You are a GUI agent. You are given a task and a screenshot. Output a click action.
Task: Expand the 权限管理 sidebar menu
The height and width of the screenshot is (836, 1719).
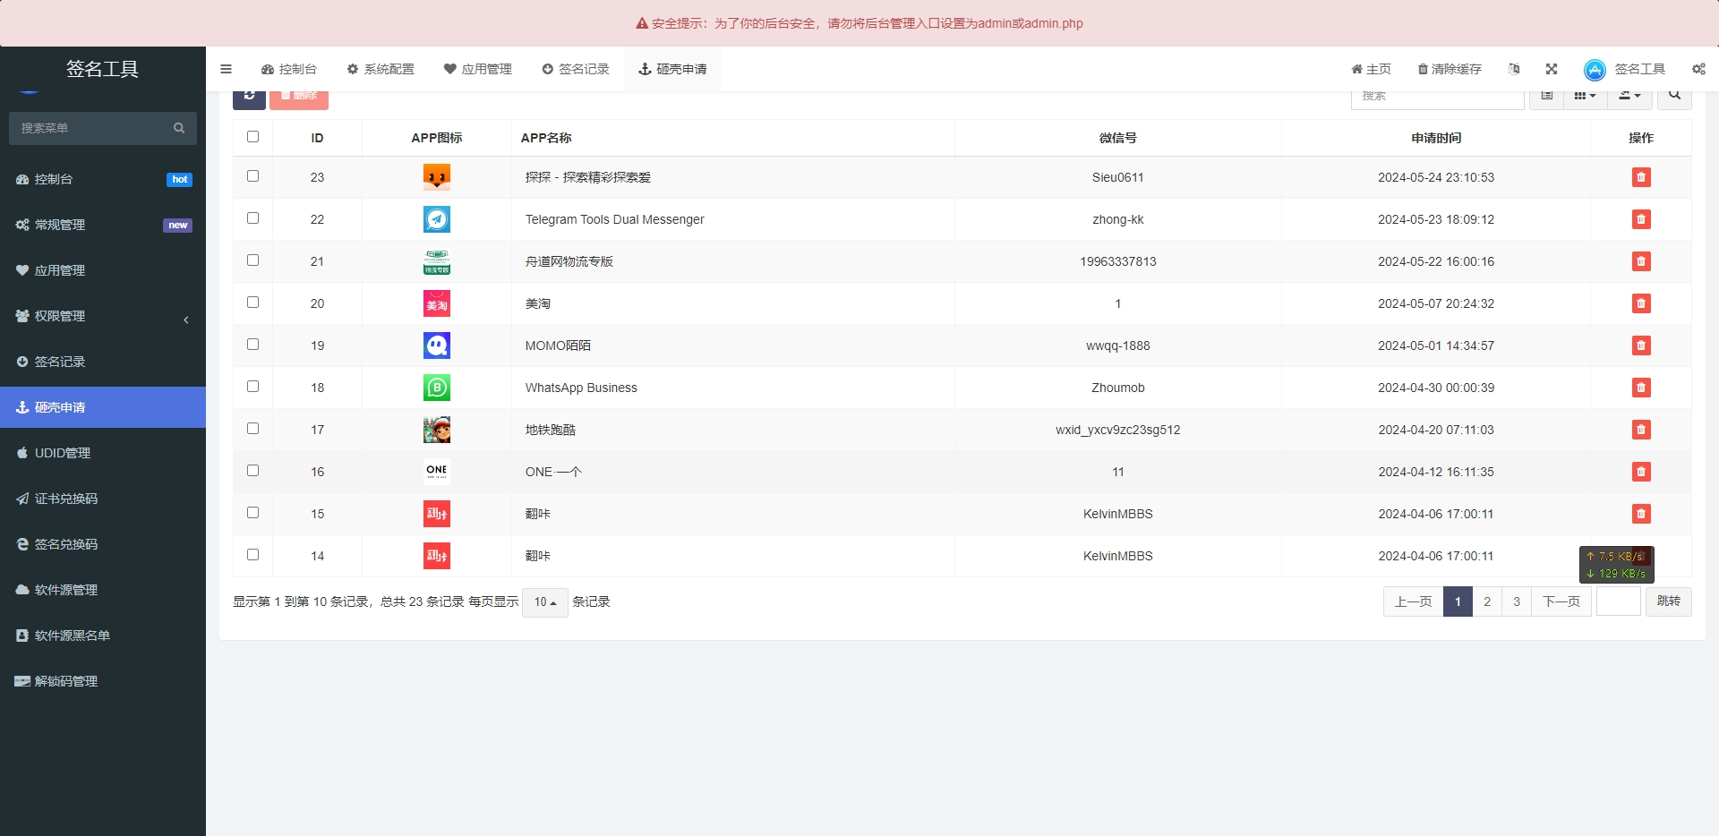click(x=103, y=316)
